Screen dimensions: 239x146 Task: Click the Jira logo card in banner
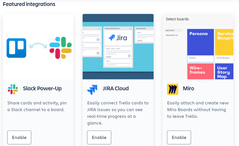point(118,38)
